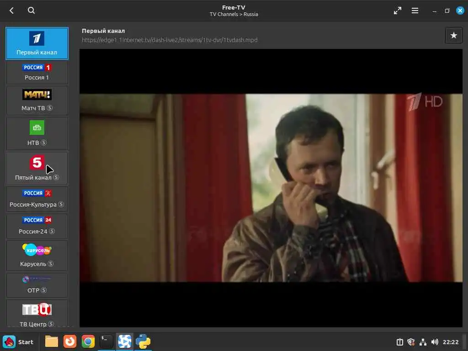The width and height of the screenshot is (468, 351).
Task: Open the ОТР channel
Action: coord(37,285)
